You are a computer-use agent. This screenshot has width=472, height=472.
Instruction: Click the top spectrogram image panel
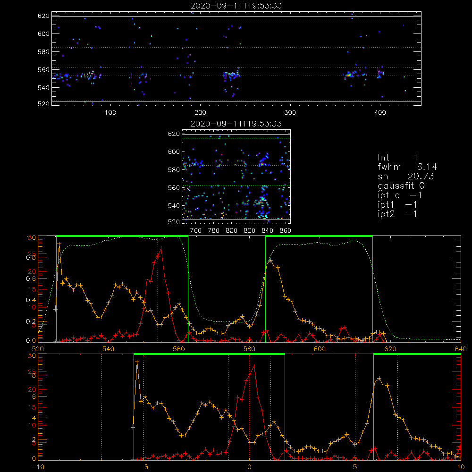click(236, 59)
